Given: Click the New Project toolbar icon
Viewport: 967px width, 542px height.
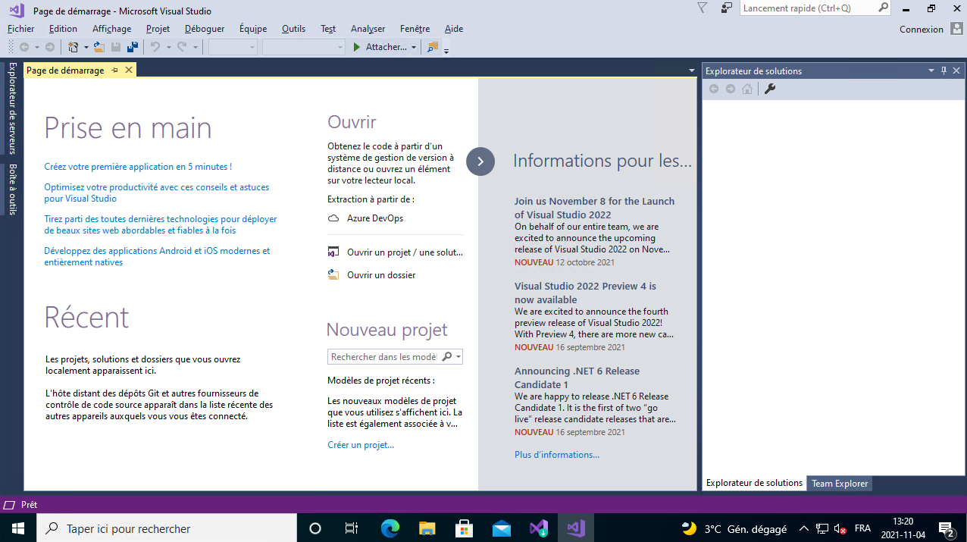Looking at the screenshot, I should pyautogui.click(x=73, y=47).
